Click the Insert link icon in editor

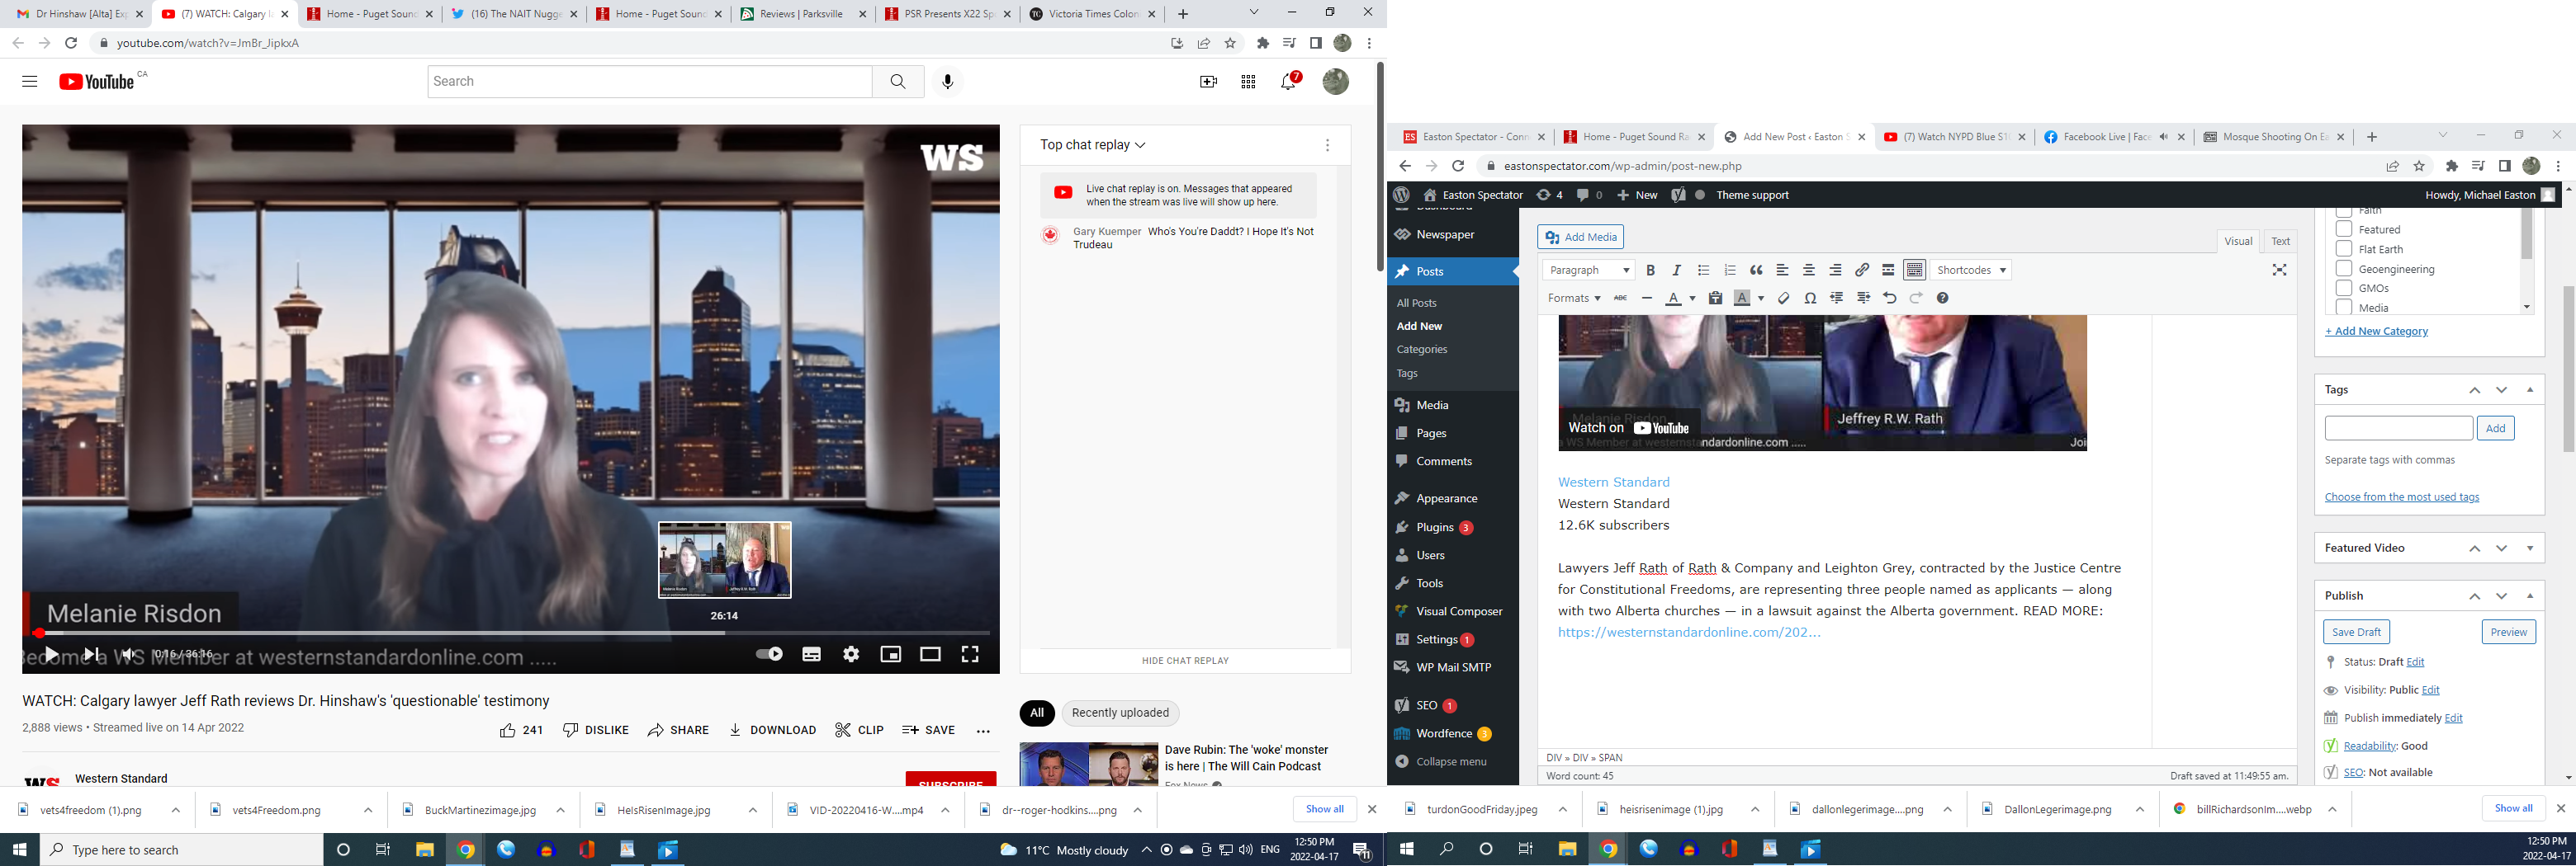click(x=1862, y=271)
